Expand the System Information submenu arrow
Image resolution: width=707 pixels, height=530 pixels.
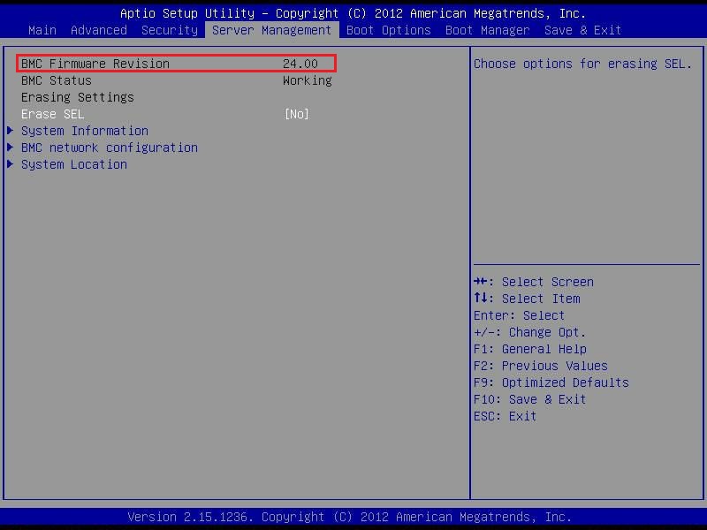point(11,130)
